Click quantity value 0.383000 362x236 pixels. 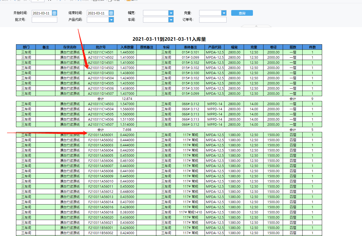127,212
